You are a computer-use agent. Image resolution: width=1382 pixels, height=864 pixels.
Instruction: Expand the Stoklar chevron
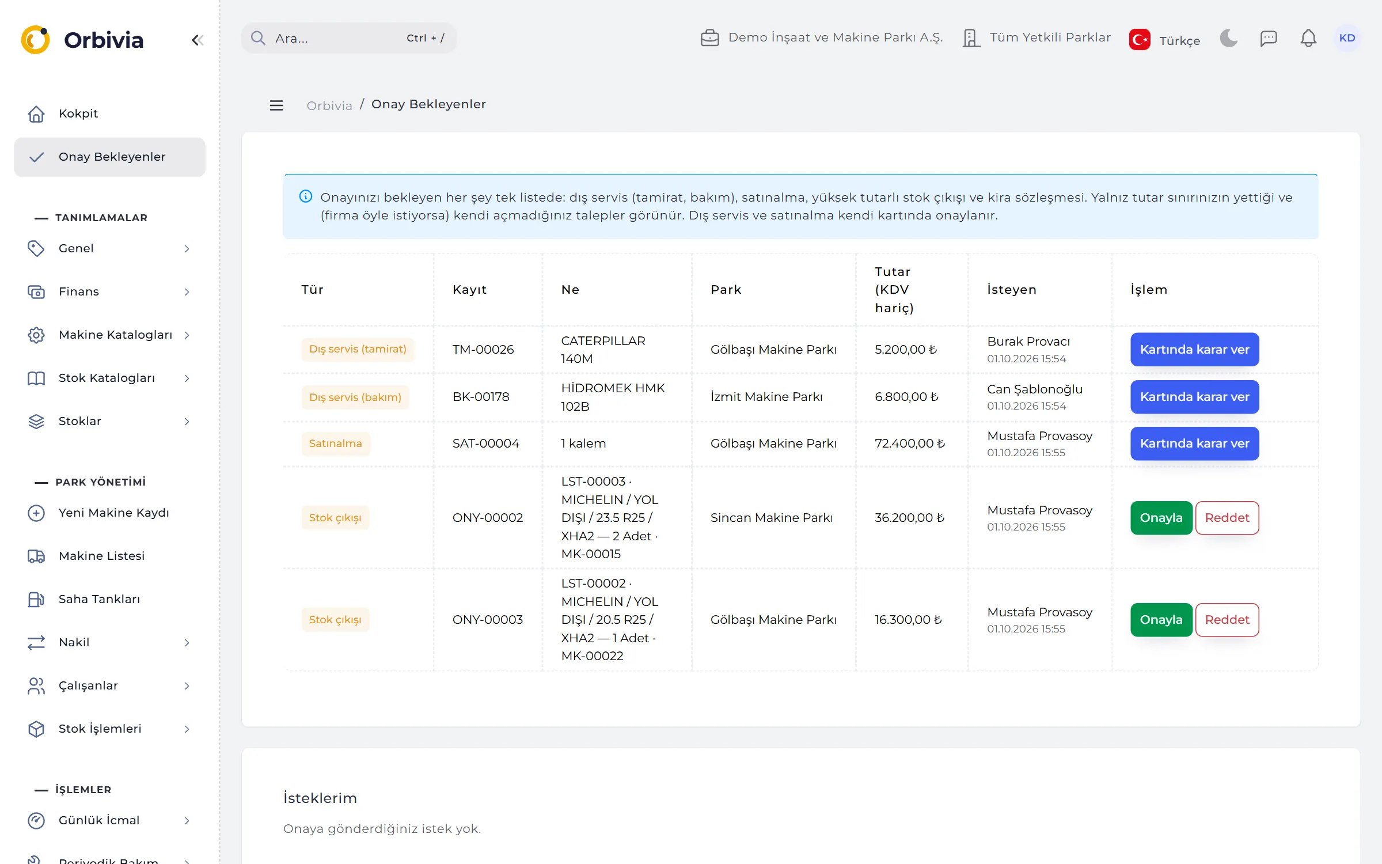(187, 422)
